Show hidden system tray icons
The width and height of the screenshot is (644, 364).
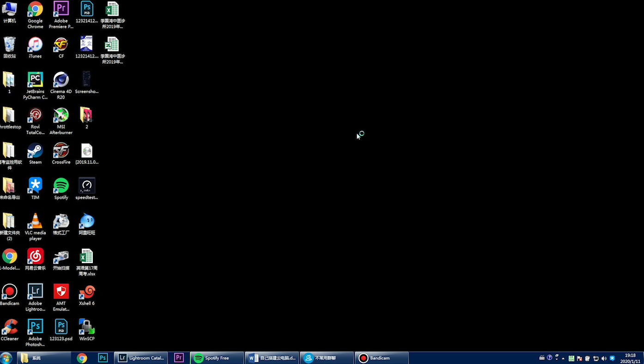point(563,358)
